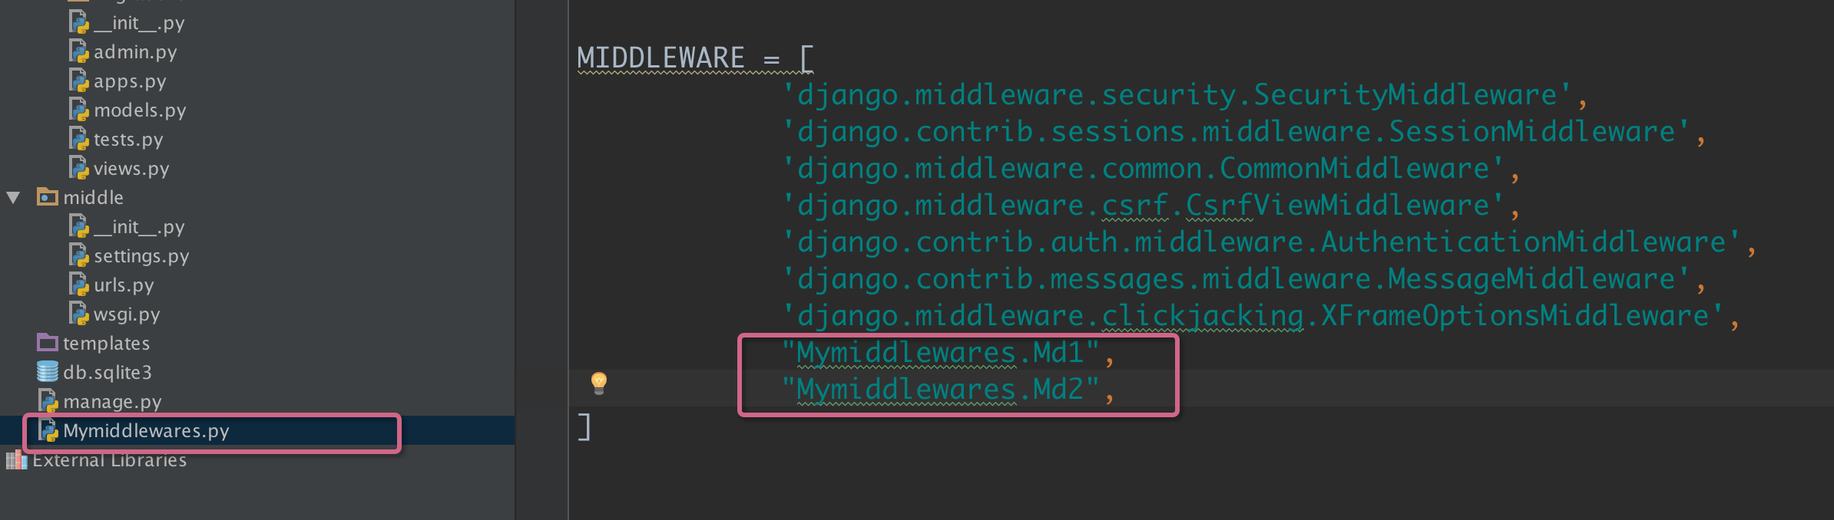This screenshot has width=1834, height=520.
Task: Click the lightbulb intention icon
Action: tap(599, 383)
